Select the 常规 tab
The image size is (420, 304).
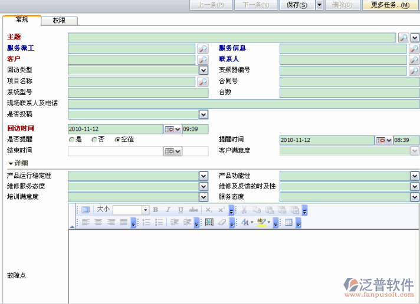[x=22, y=20]
